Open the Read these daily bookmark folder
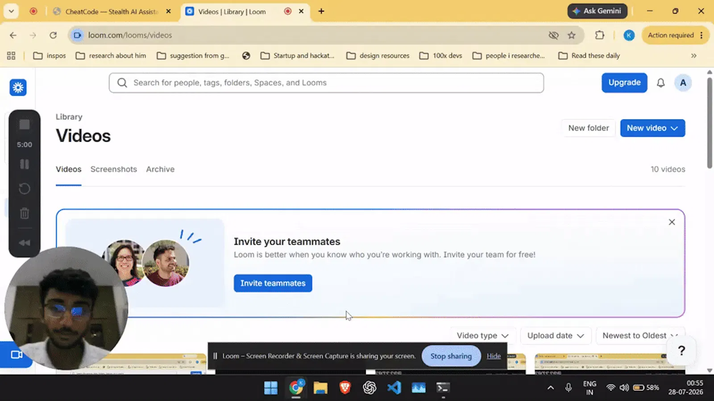714x401 pixels. pos(589,56)
